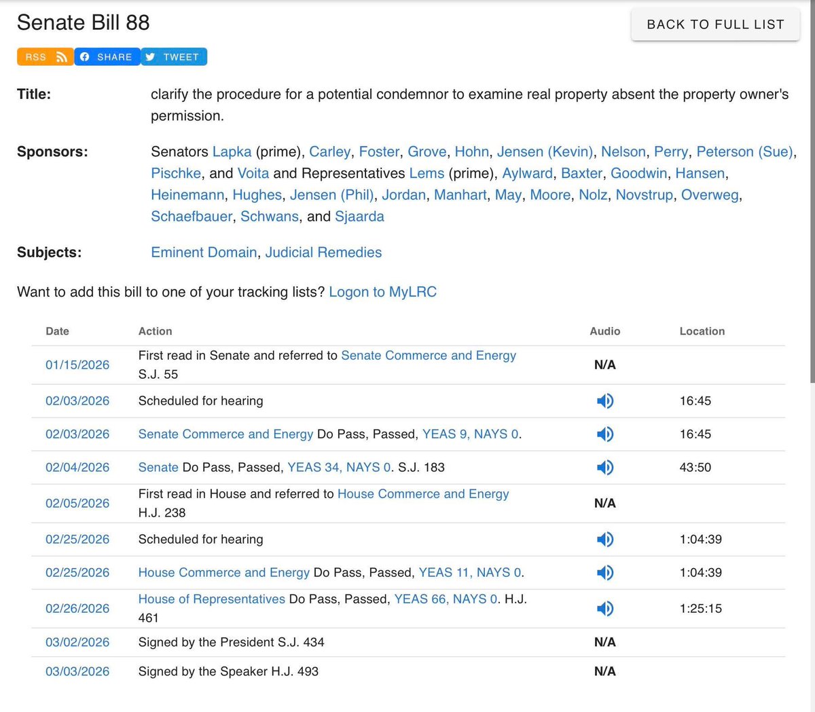815x712 pixels.
Task: Play audio for 02/25/2026 Scheduled for hearing
Action: point(604,540)
